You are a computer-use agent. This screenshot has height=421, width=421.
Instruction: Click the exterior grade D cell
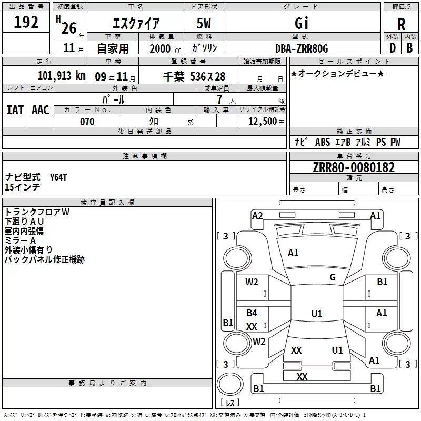click(392, 47)
